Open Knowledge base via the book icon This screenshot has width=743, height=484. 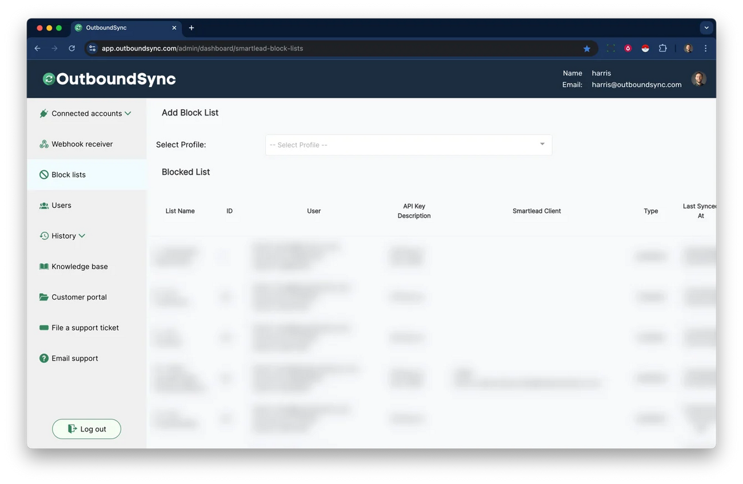pos(44,266)
